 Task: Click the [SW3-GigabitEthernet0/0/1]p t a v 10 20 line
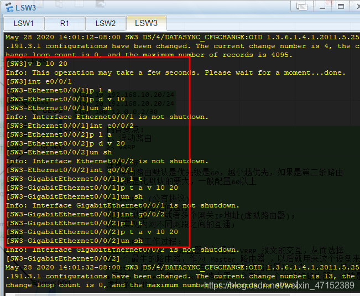coord(92,188)
